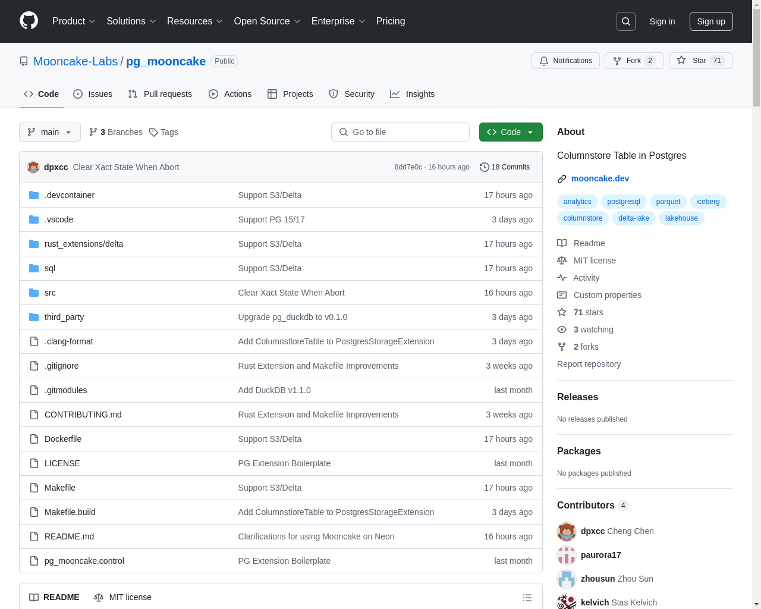
Task: Click the branch icon beside 3 Branches
Action: 93,132
